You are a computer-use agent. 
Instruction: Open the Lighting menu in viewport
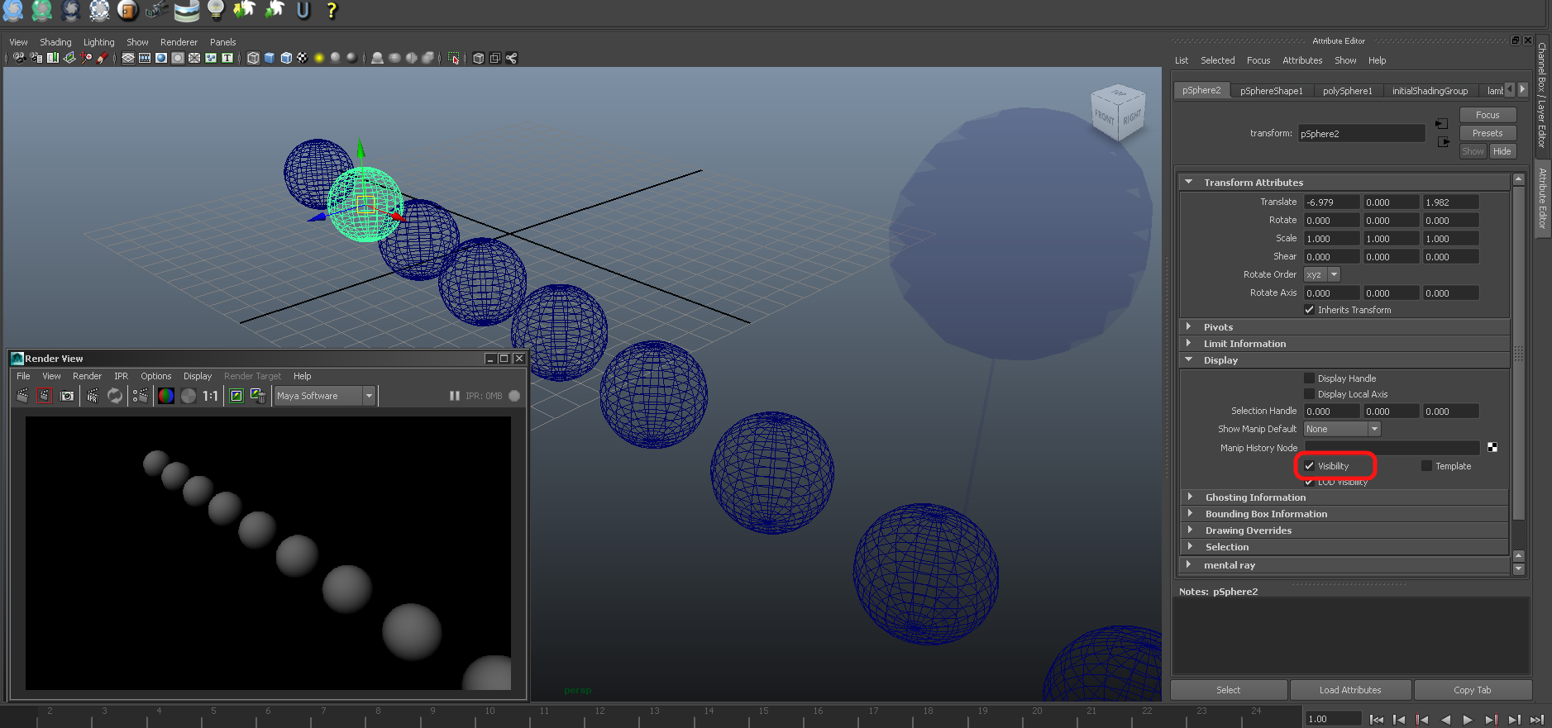point(99,42)
